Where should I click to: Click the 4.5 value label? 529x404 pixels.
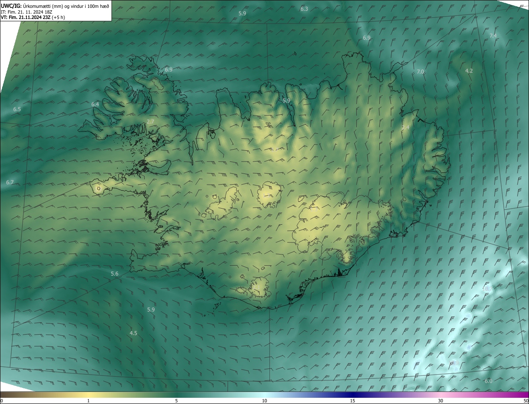[x=133, y=333]
